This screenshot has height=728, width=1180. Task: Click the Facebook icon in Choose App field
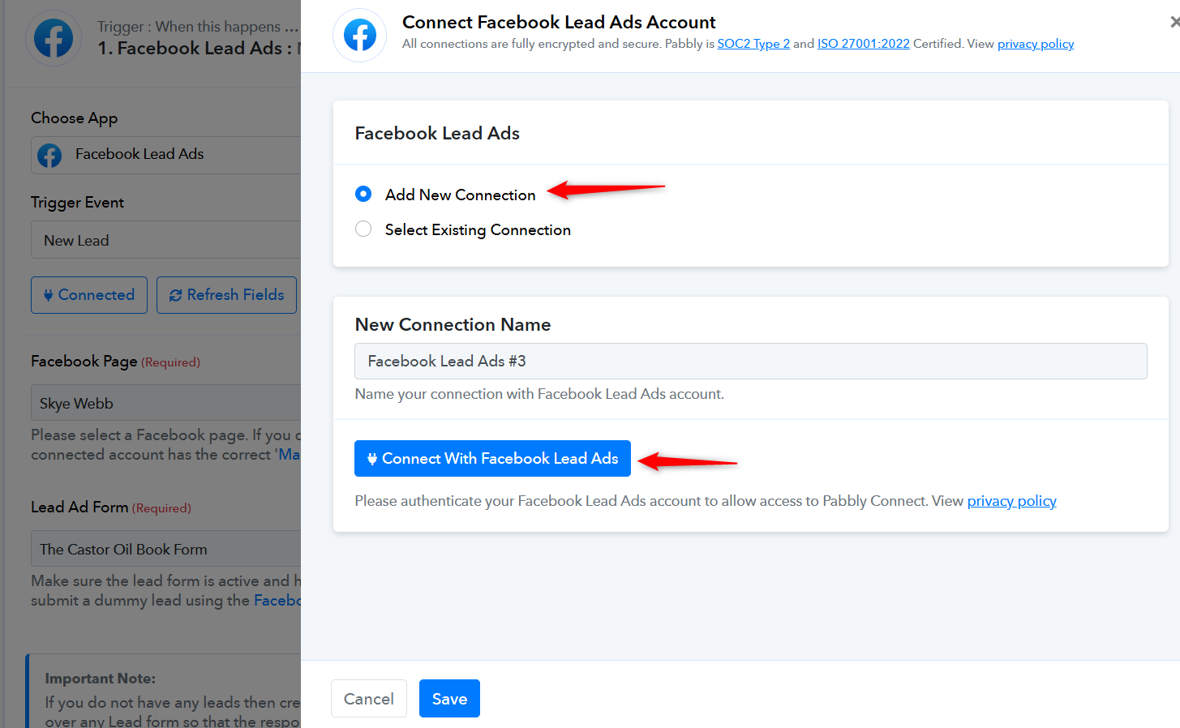(x=49, y=155)
